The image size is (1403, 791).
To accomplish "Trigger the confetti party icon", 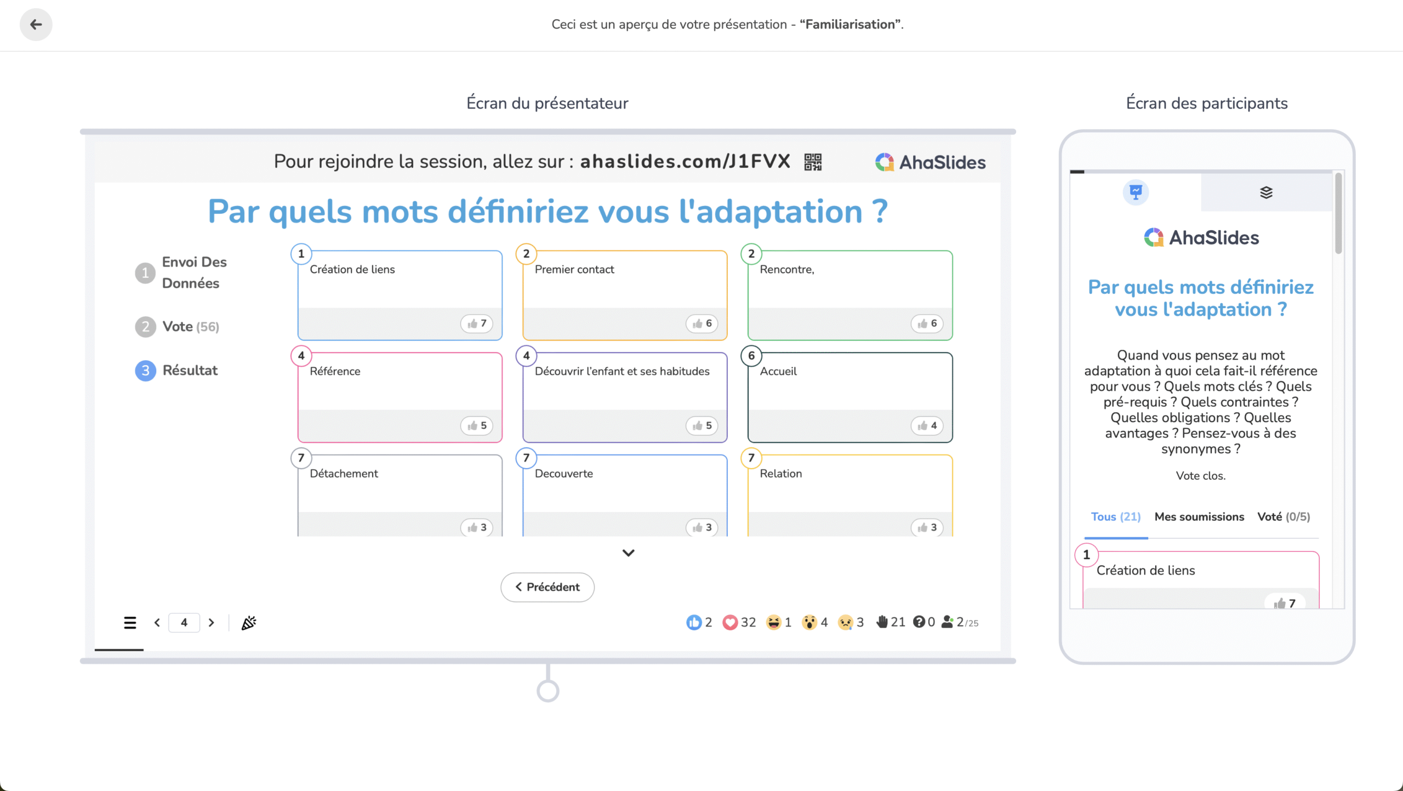I will [x=249, y=623].
